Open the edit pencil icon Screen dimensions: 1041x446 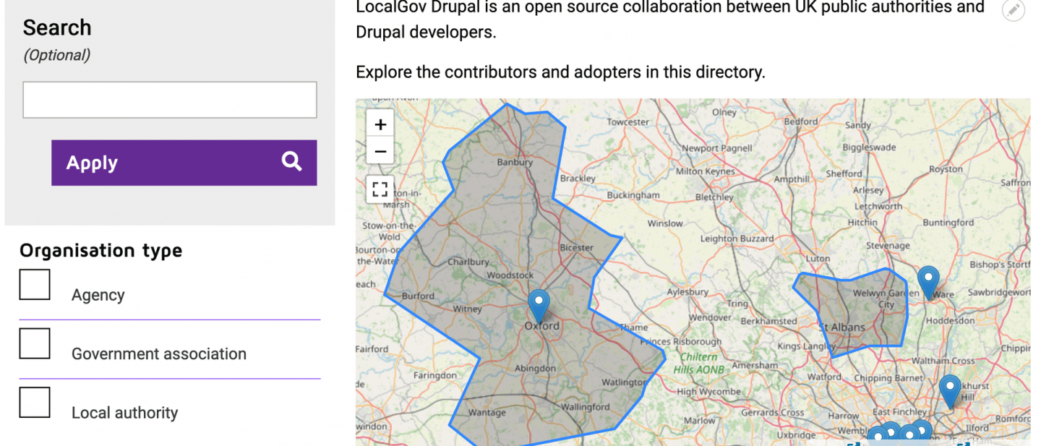tap(1013, 10)
